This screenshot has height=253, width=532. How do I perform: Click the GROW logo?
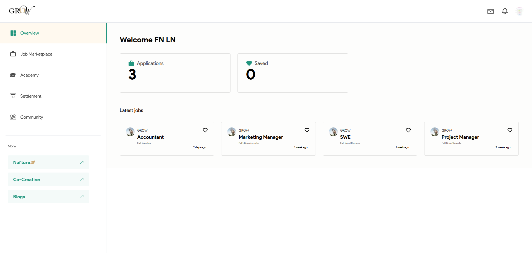[22, 11]
